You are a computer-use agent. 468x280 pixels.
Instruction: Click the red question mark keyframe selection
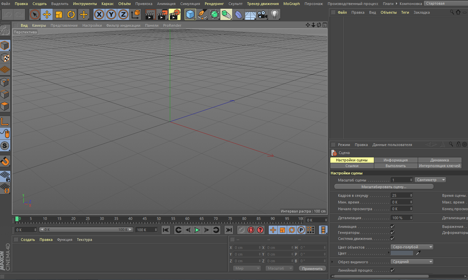pyautogui.click(x=260, y=230)
